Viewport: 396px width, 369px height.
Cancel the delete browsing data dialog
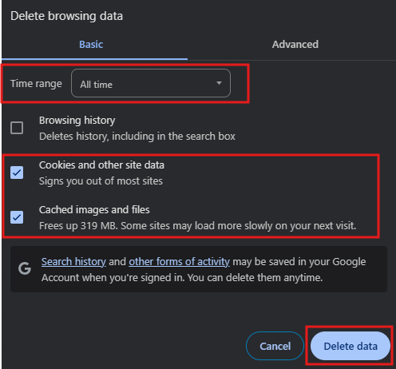(x=275, y=346)
